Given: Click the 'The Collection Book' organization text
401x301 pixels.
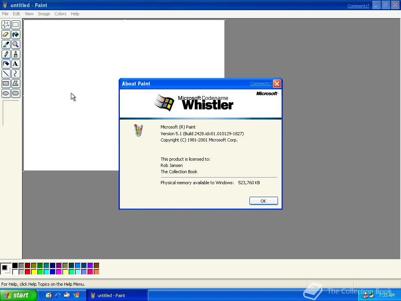Looking at the screenshot, I should coord(179,172).
